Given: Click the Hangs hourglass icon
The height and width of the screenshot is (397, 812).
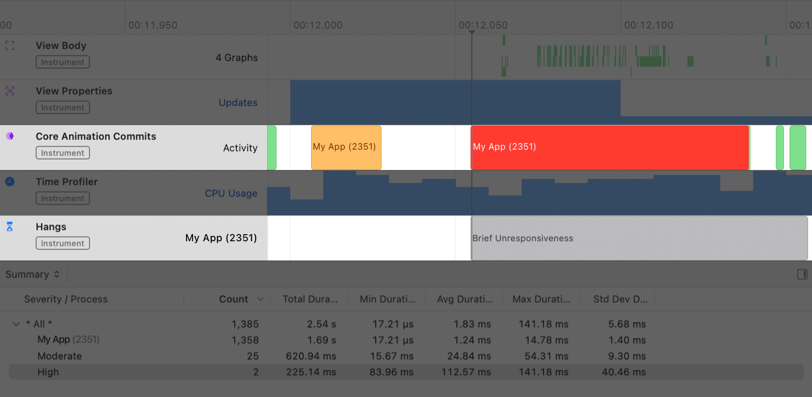Looking at the screenshot, I should tap(9, 226).
